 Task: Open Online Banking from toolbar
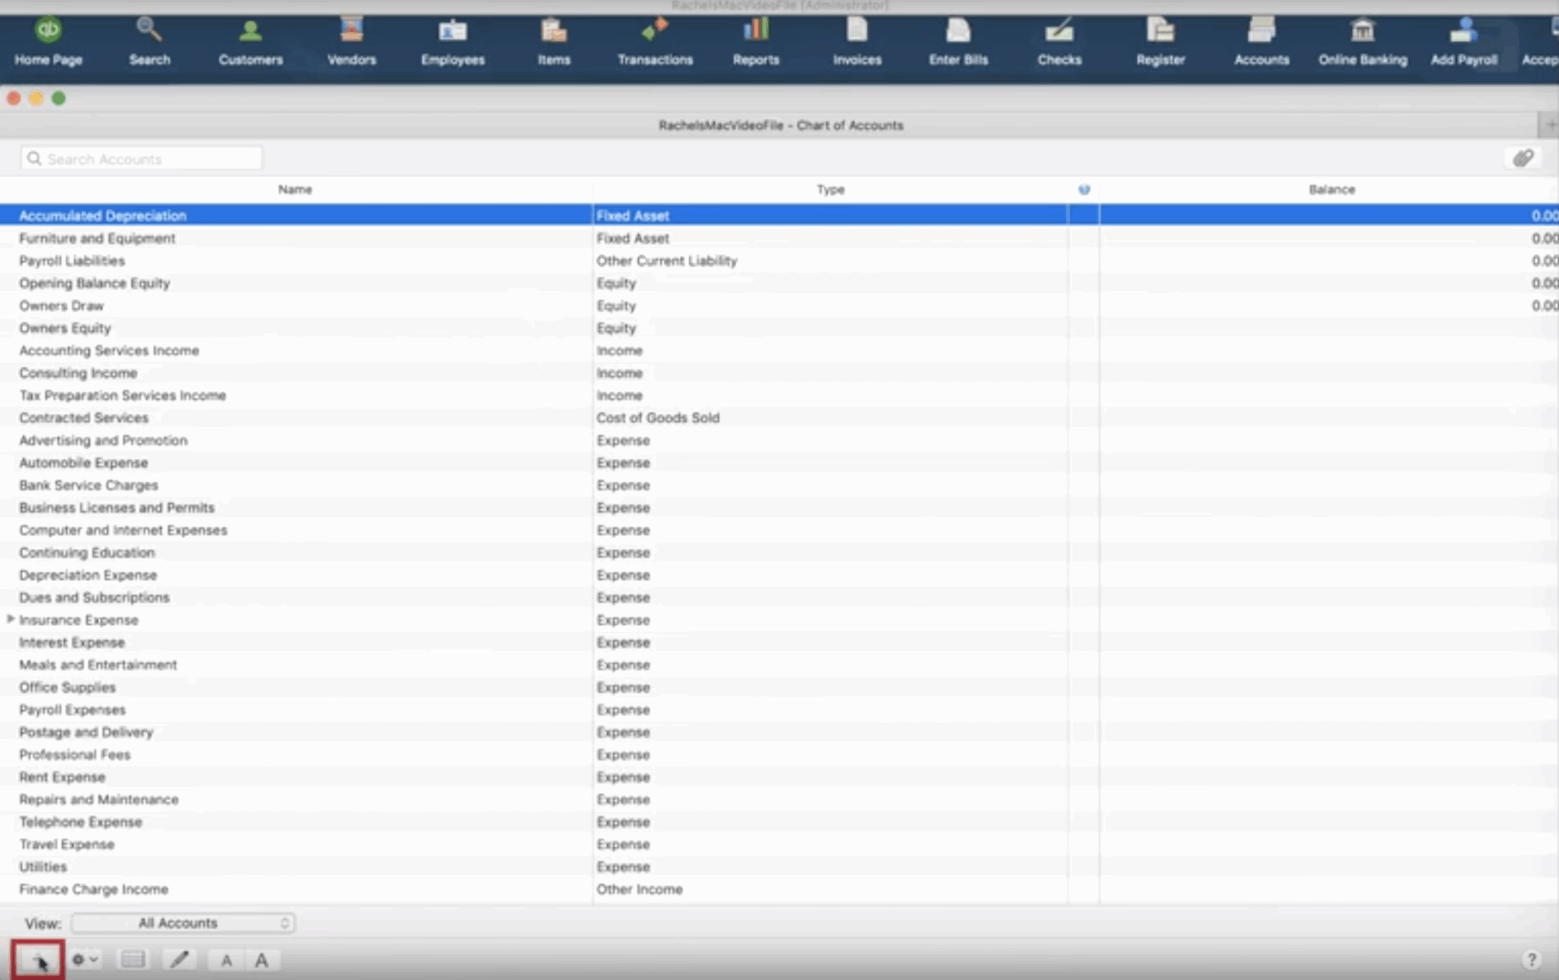tap(1362, 41)
